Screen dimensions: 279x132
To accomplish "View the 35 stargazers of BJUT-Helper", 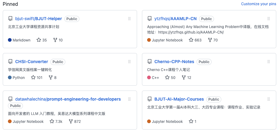I will coord(42,40).
